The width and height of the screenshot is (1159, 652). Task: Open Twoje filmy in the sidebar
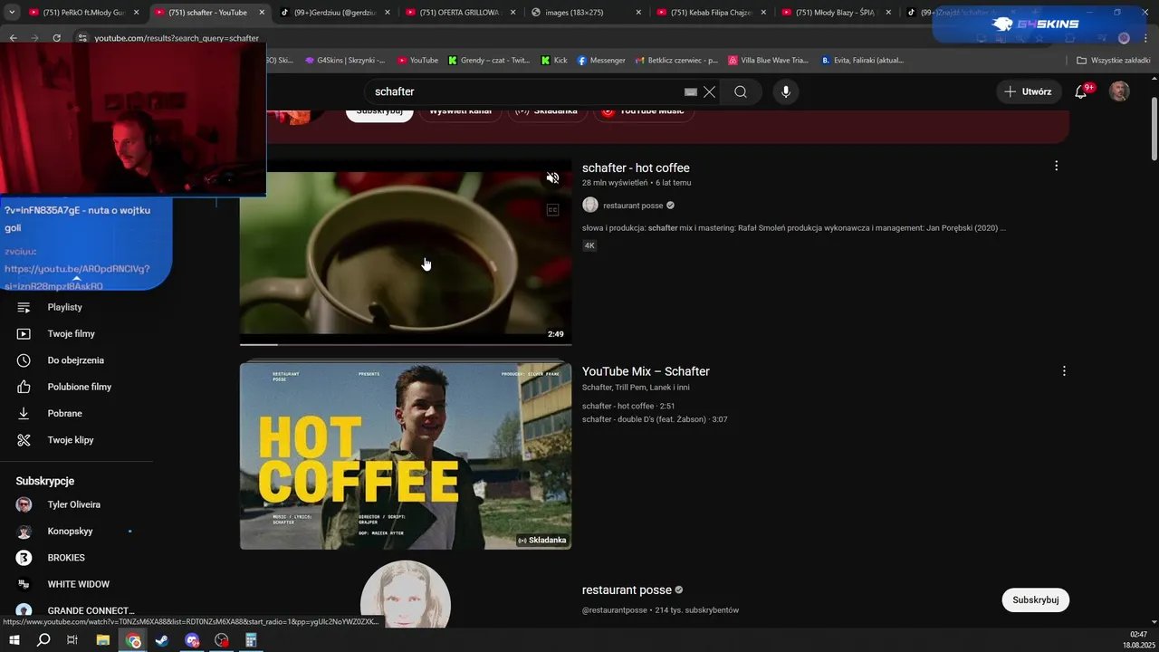(72, 333)
